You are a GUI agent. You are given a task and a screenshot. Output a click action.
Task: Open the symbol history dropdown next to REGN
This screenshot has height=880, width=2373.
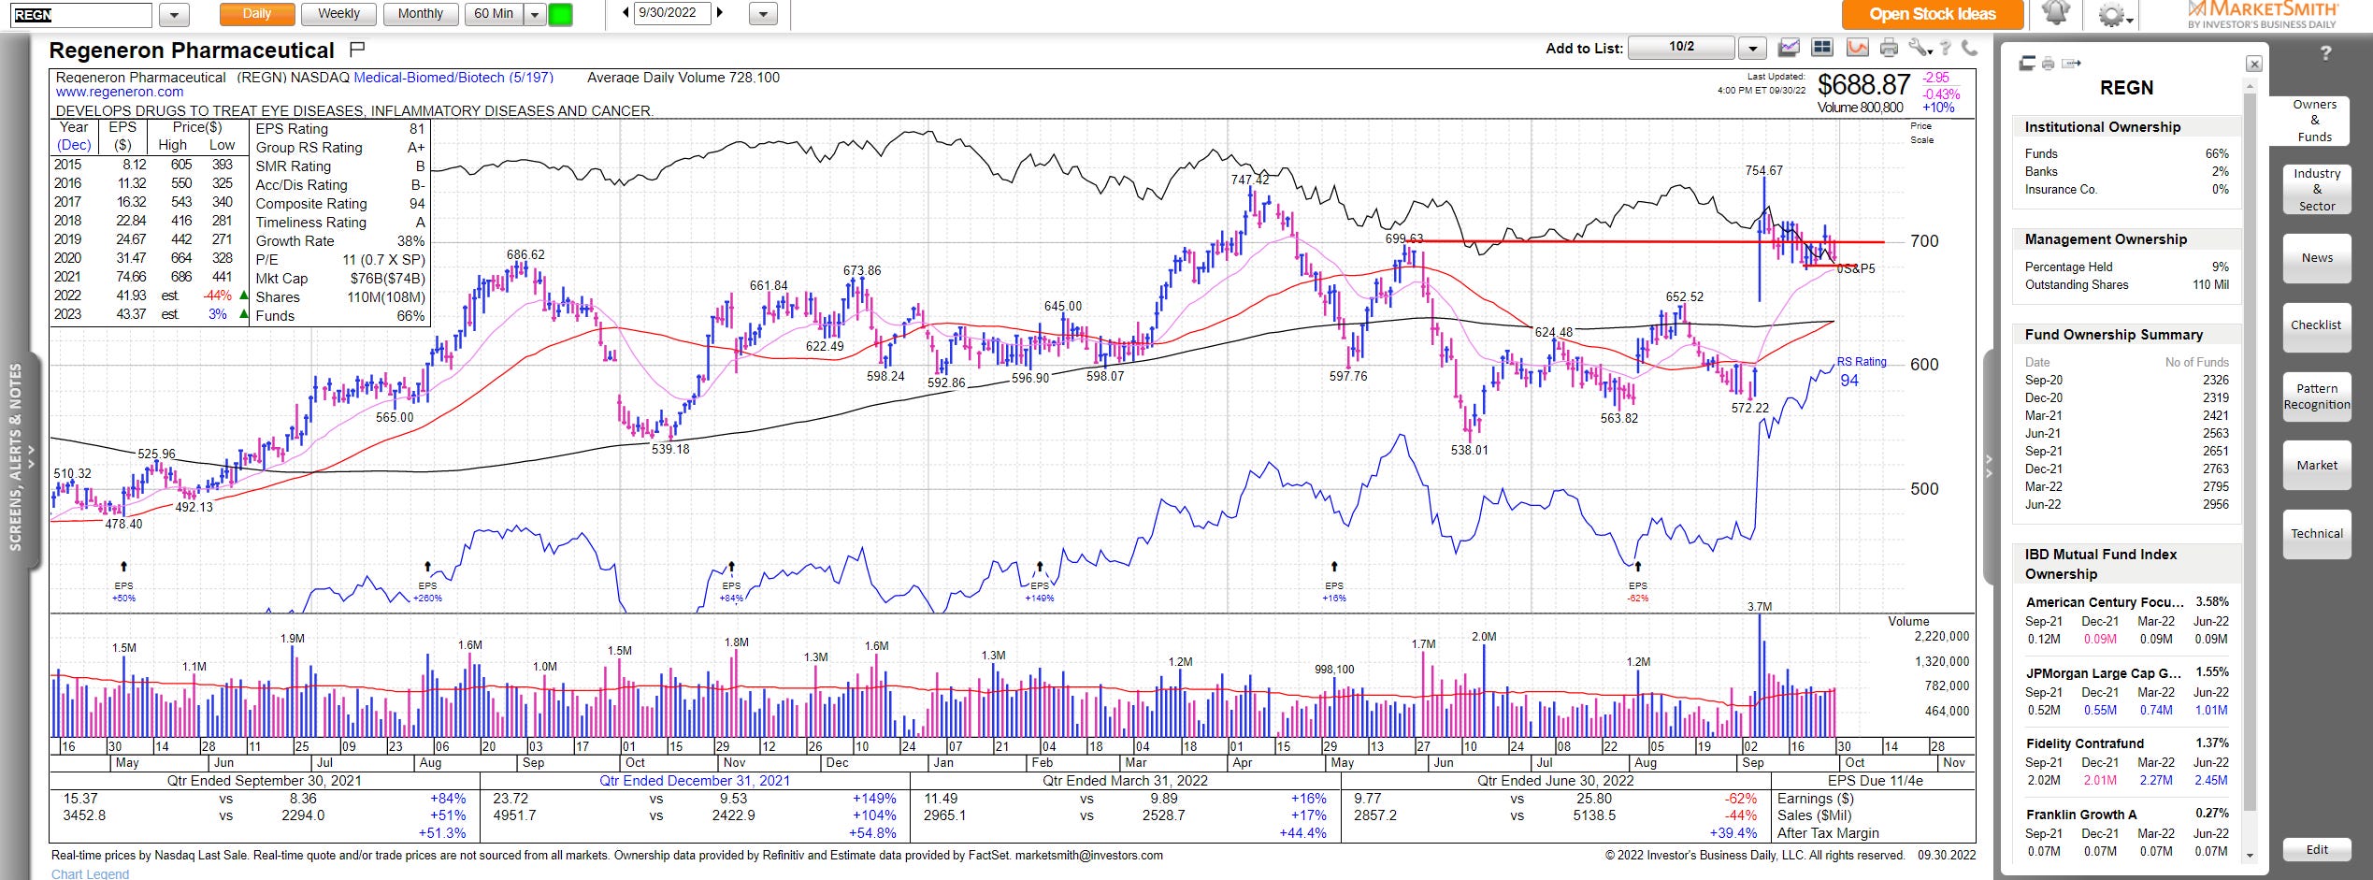pos(174,15)
